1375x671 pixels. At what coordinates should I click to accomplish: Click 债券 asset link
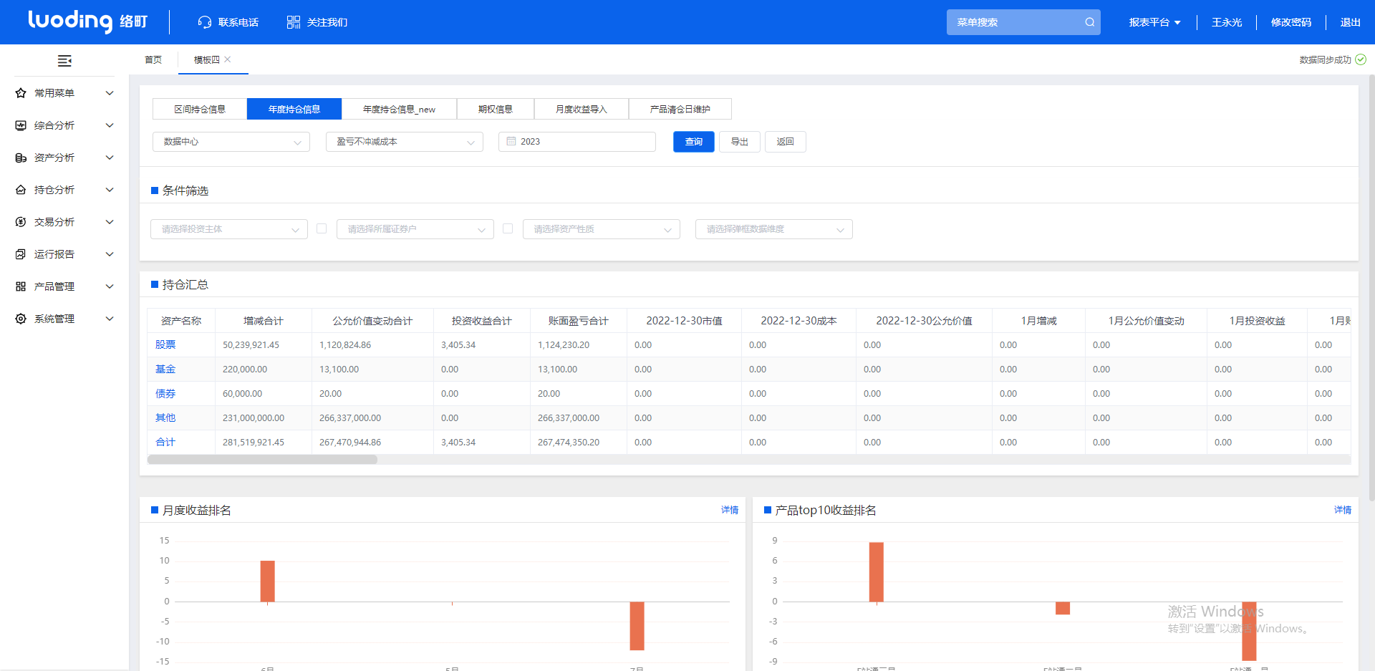click(165, 393)
